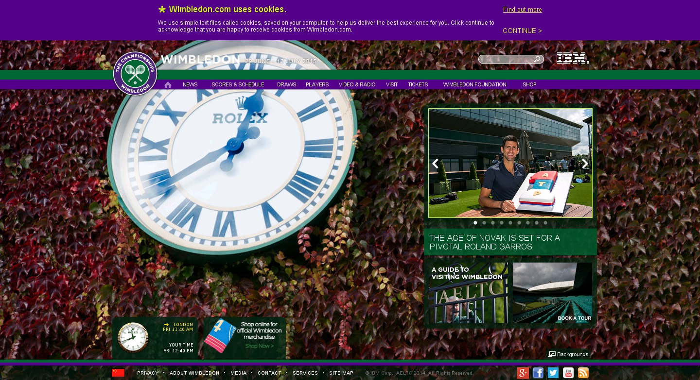Select the sixth carousel dot
The height and width of the screenshot is (380, 700).
pyautogui.click(x=519, y=223)
